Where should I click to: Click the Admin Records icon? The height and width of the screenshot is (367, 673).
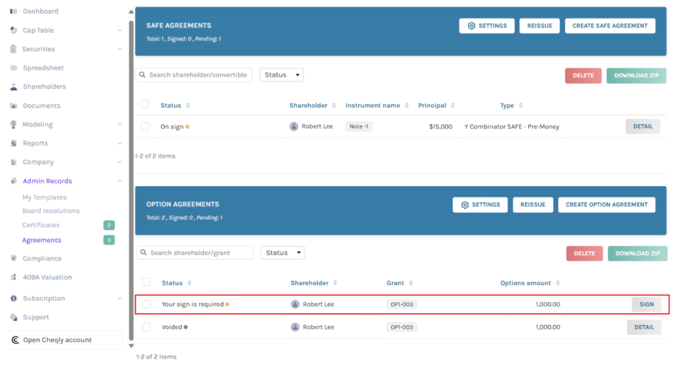(x=13, y=181)
